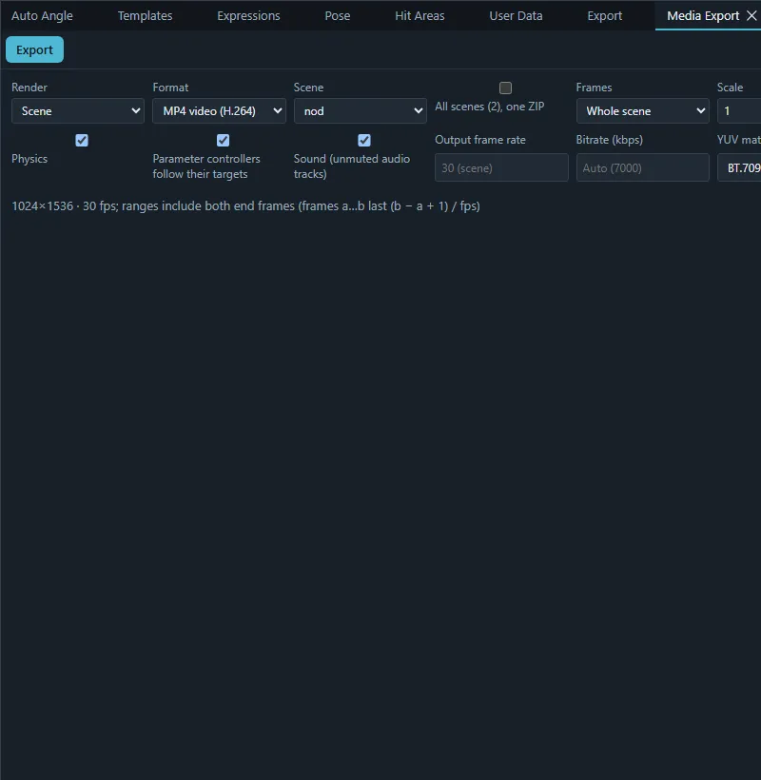761x780 pixels.
Task: Open the Format dropdown showing MP4 video
Action: [219, 111]
